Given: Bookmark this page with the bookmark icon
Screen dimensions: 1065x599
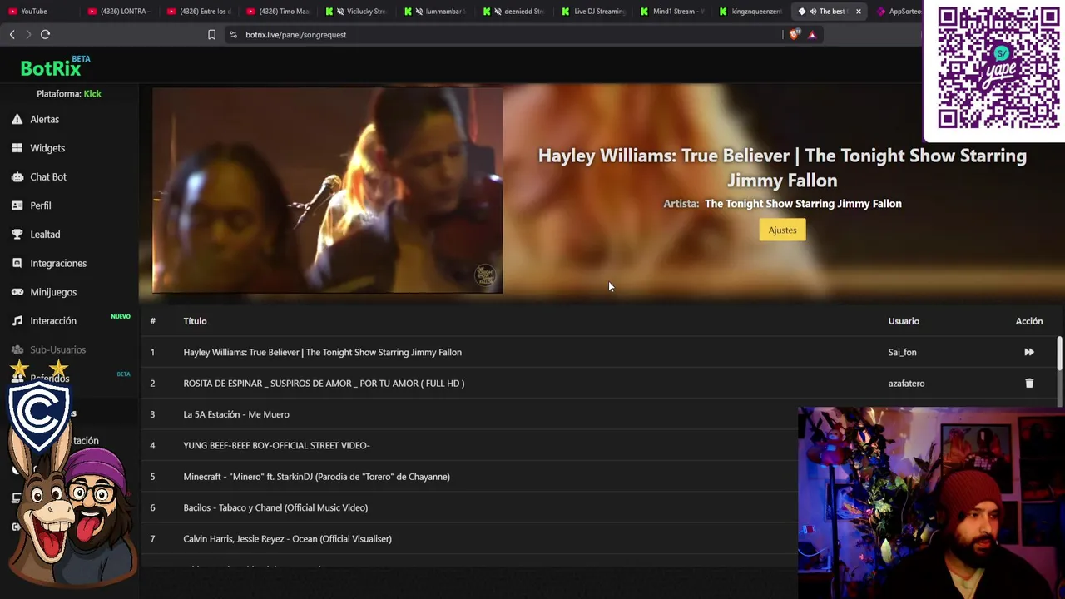Looking at the screenshot, I should pyautogui.click(x=211, y=34).
